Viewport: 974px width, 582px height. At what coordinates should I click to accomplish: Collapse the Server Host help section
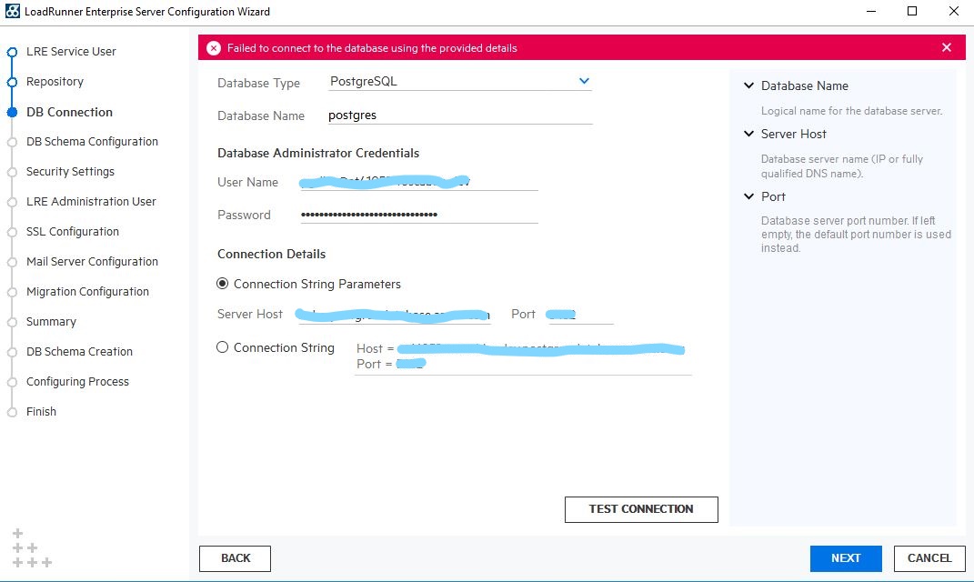tap(749, 135)
